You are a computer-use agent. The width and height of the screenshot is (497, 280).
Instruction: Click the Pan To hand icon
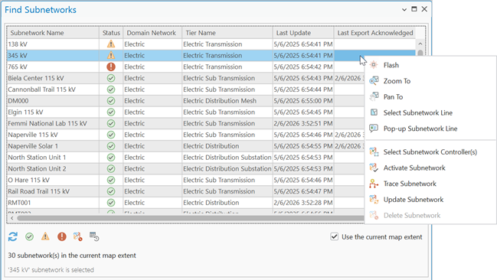[x=374, y=96]
